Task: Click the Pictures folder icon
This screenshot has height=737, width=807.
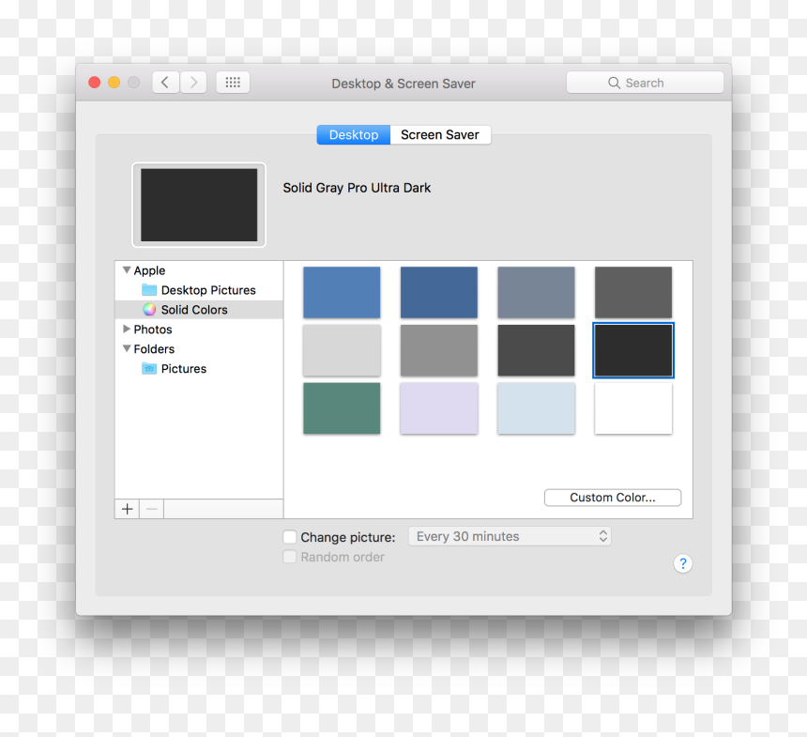Action: pyautogui.click(x=149, y=369)
